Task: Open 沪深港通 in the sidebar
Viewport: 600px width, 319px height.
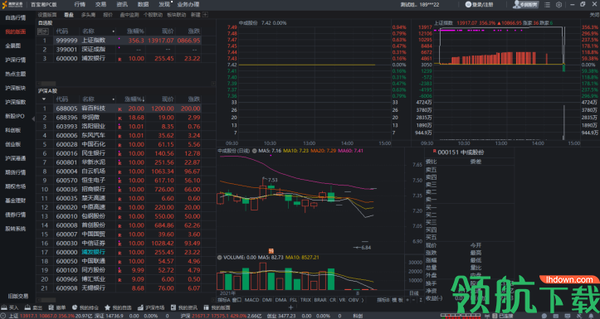Action: tap(15, 158)
